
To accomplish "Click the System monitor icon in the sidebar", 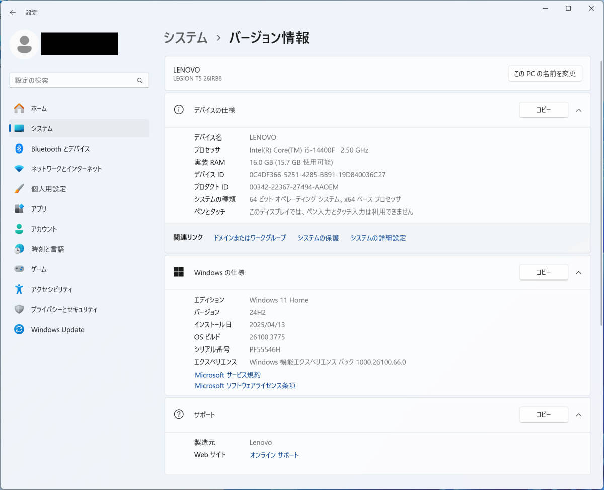I will (19, 128).
